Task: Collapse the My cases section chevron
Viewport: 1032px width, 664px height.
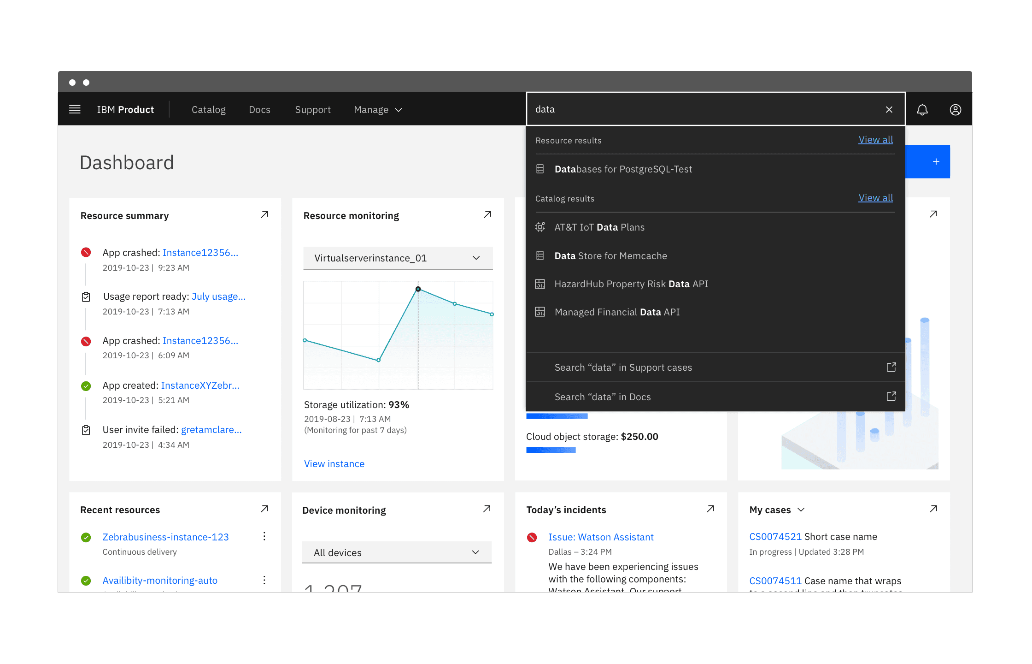Action: (x=802, y=510)
